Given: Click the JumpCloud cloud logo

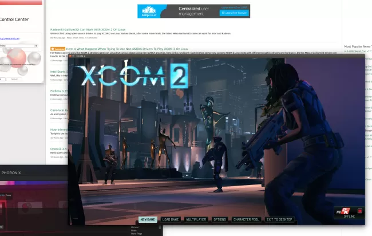Looking at the screenshot, I should coord(149,11).
